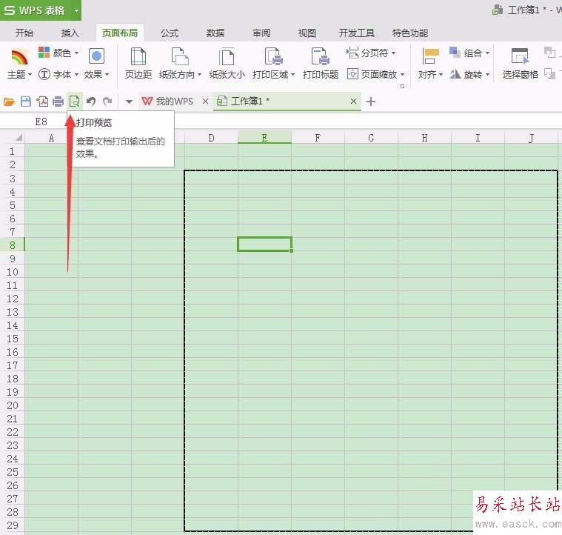This screenshot has width=562, height=535.
Task: Open the 特色功能 ribbon tab
Action: point(410,33)
